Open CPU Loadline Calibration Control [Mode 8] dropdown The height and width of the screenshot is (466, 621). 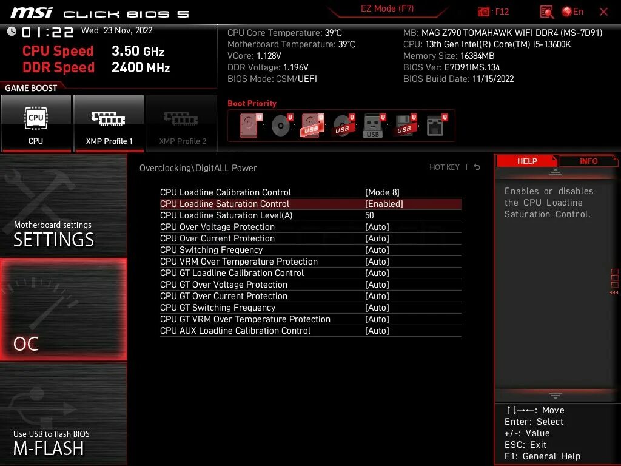382,192
